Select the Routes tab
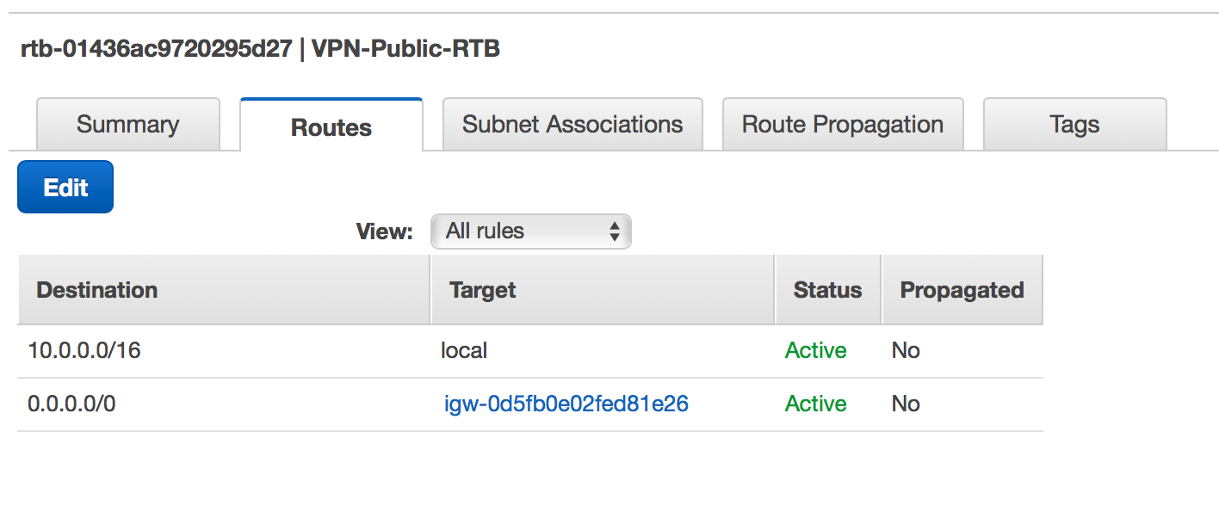 [x=331, y=126]
